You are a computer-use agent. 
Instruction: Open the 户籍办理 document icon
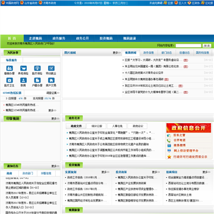(37, 80)
